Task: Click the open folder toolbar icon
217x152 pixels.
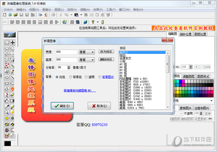Action: [16, 15]
